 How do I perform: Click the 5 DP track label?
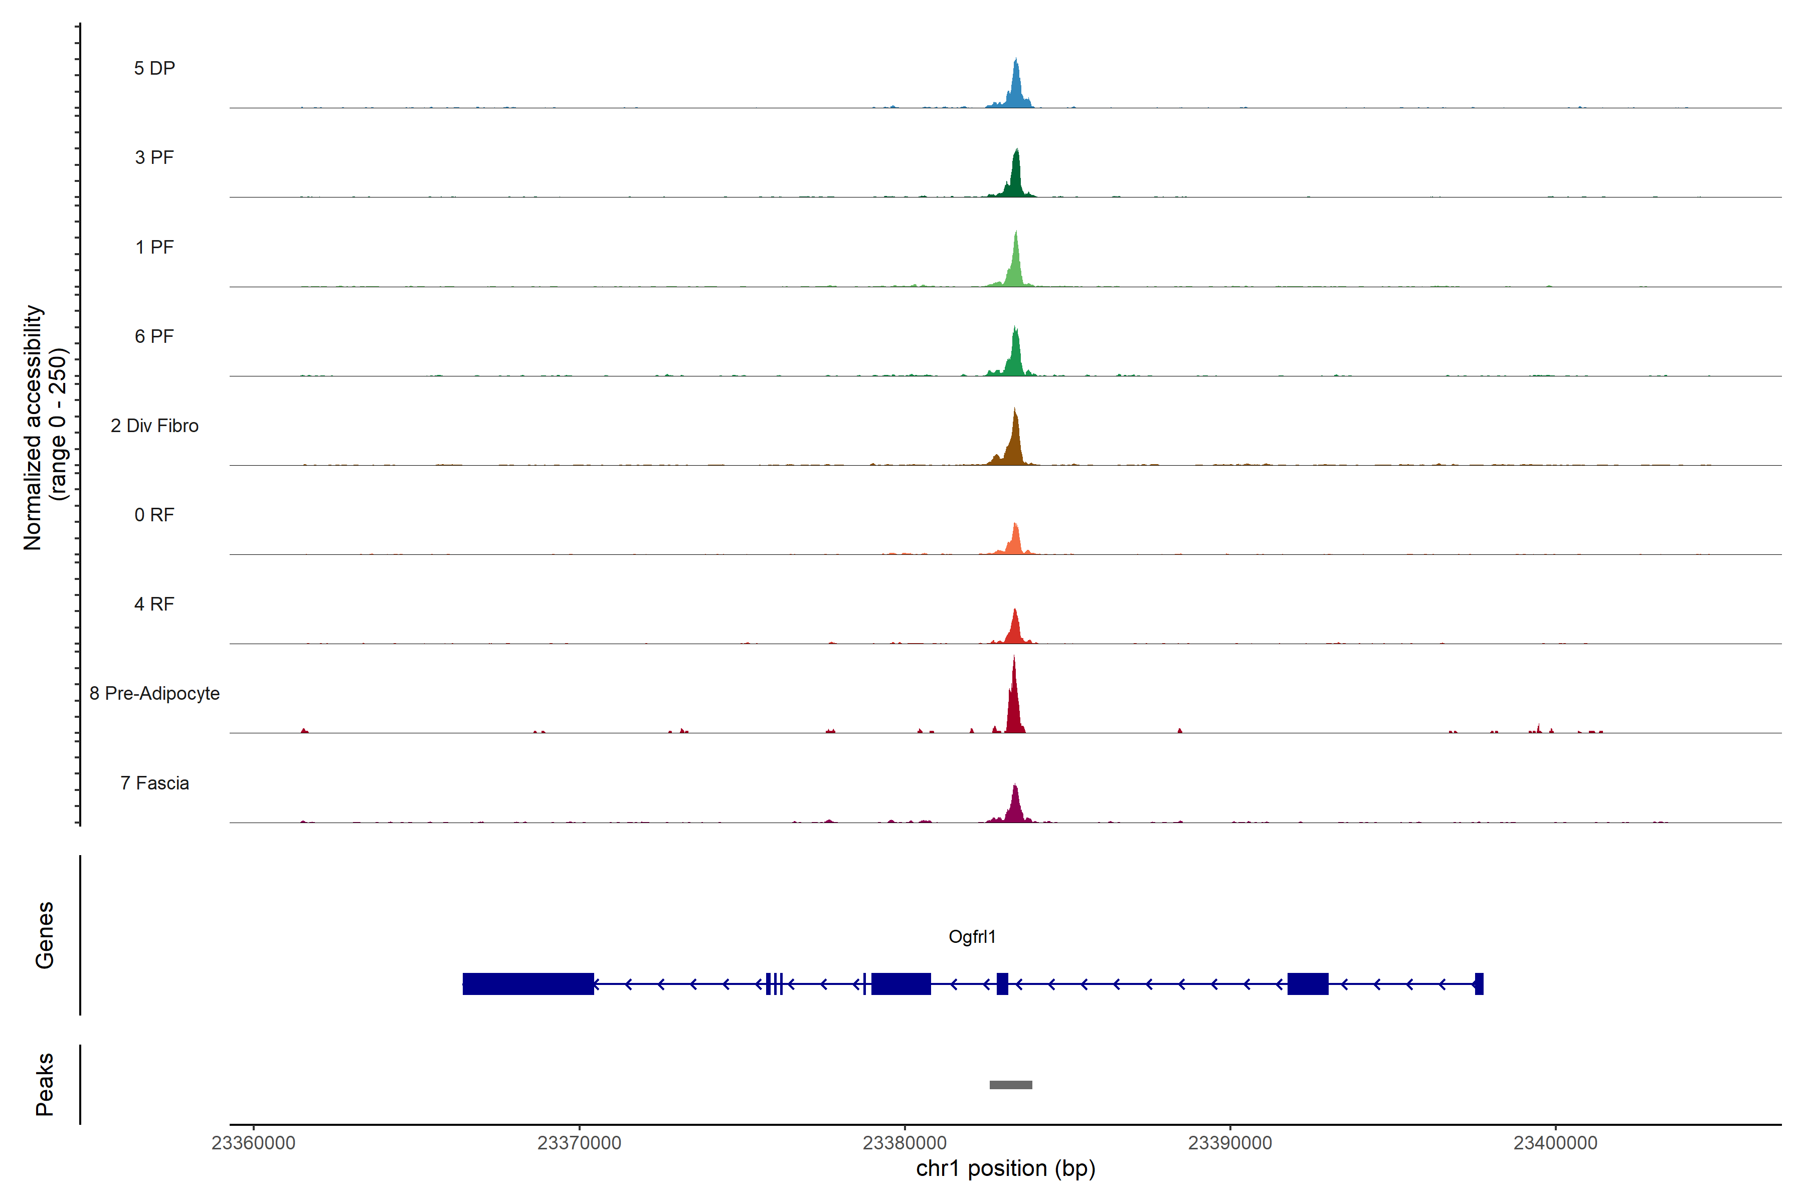154,68
